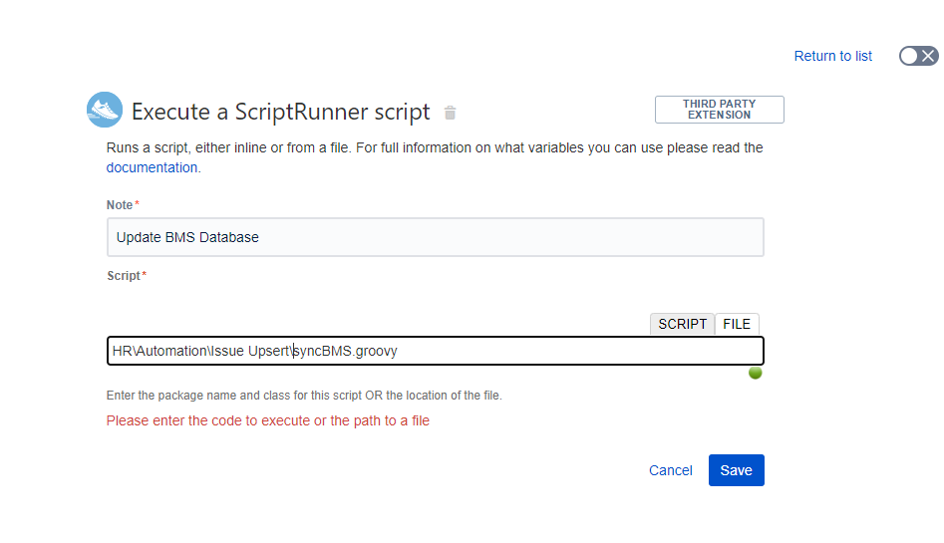The width and height of the screenshot is (944, 543).
Task: Switch to the SCRIPT tab
Action: click(x=682, y=324)
